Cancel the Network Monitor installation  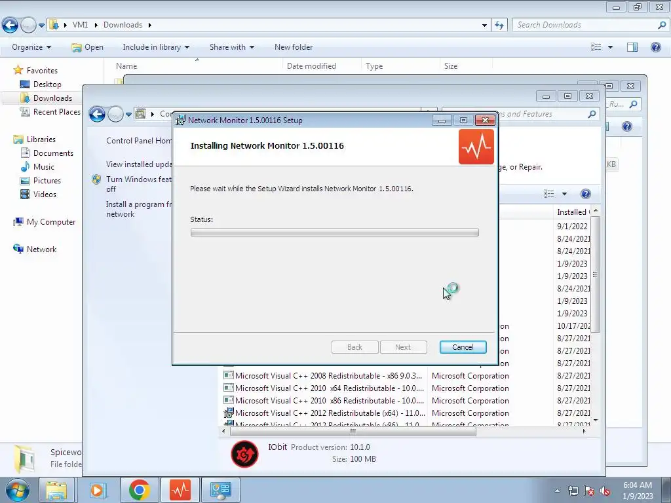[x=463, y=347]
